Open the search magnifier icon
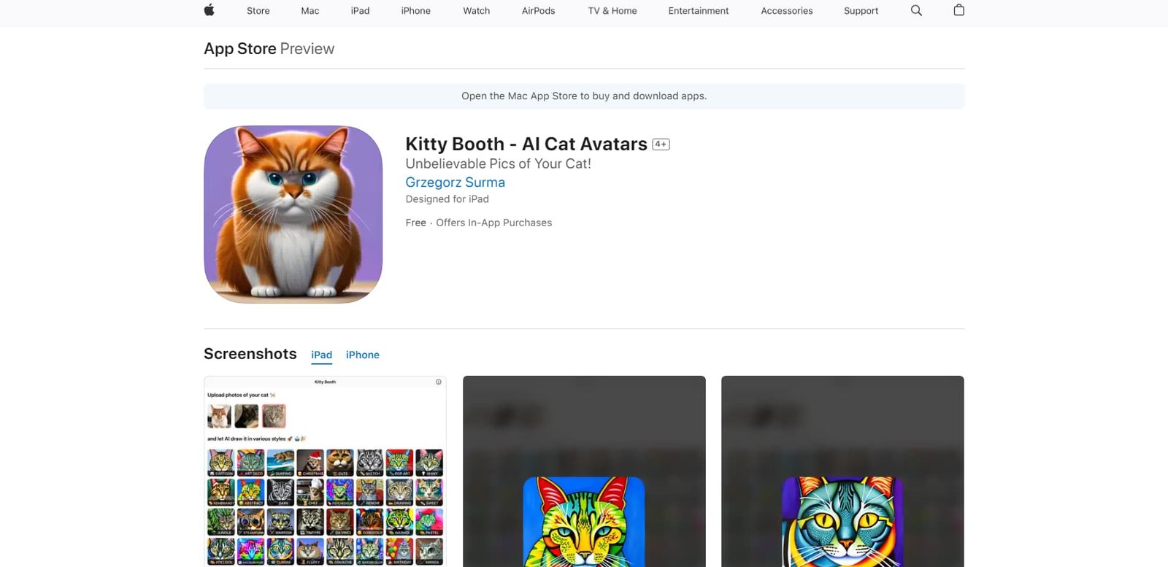Image resolution: width=1168 pixels, height=567 pixels. click(x=916, y=10)
